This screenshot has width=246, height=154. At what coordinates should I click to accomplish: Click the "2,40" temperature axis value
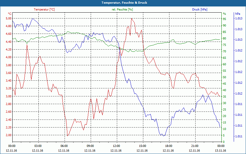[x=9, y=120]
